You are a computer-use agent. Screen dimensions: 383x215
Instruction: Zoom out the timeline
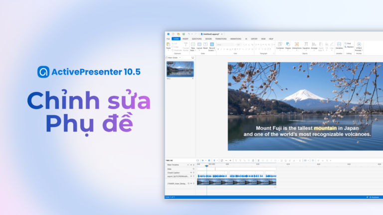click(226, 160)
